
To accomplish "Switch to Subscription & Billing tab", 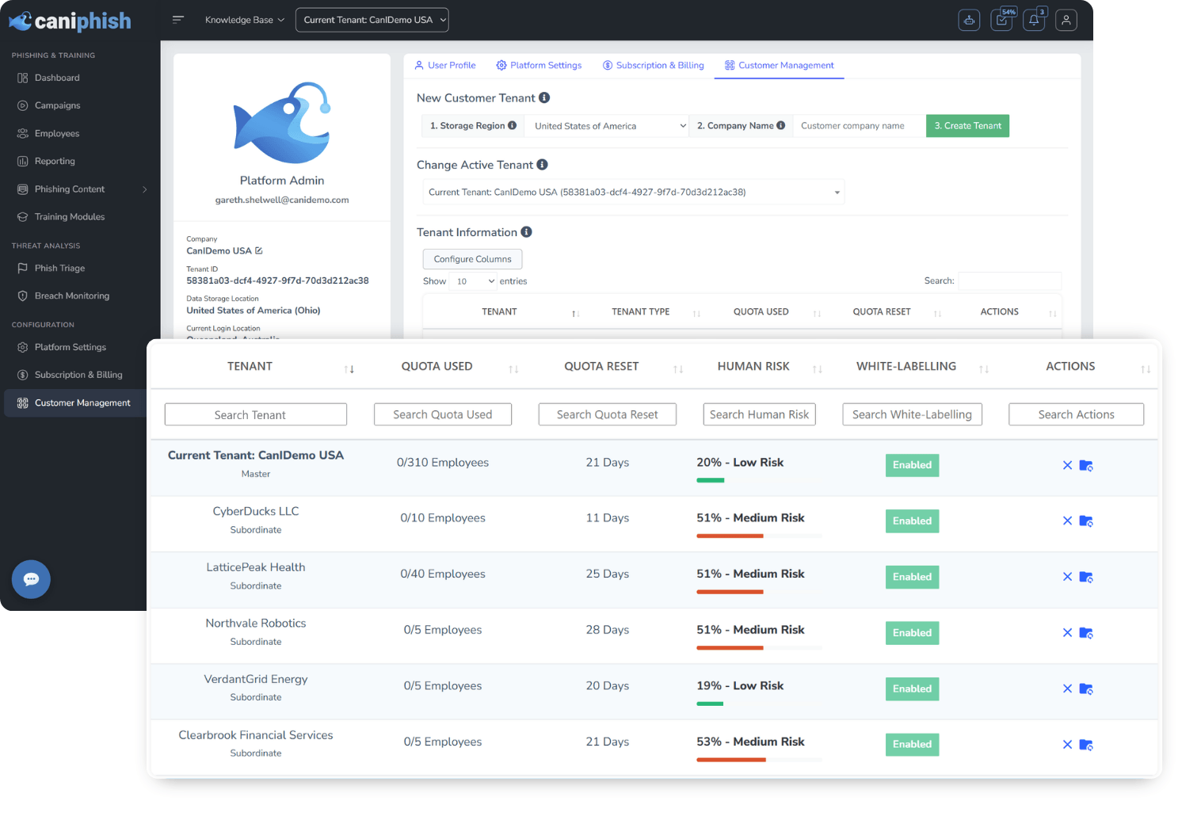I will click(x=654, y=66).
